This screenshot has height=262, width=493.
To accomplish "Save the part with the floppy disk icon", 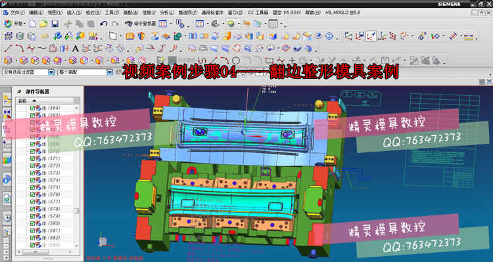I will click(55, 24).
